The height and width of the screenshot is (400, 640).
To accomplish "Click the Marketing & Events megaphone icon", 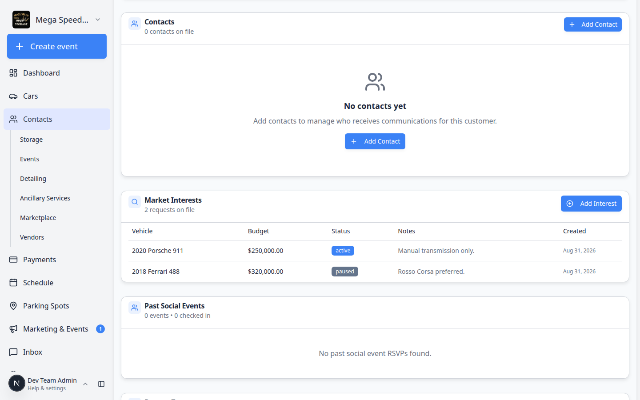I will point(13,329).
